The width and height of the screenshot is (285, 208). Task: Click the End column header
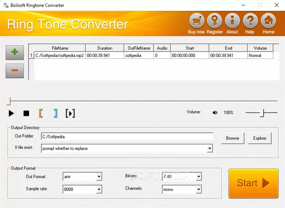(x=228, y=48)
